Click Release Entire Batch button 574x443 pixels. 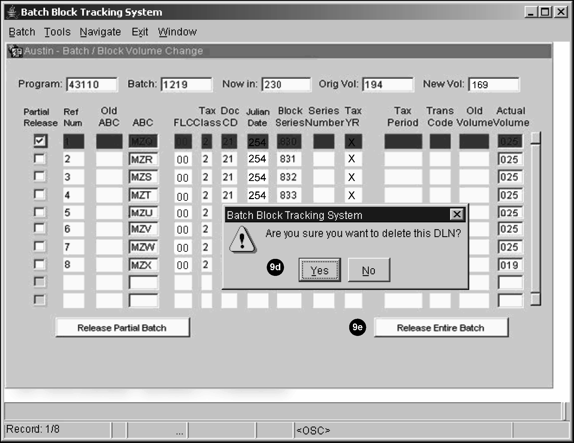point(441,328)
